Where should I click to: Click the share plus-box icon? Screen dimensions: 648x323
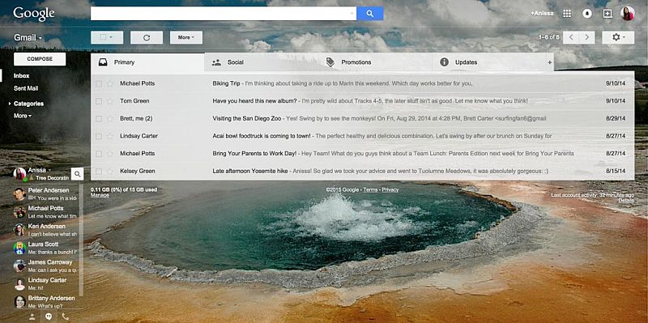click(607, 14)
